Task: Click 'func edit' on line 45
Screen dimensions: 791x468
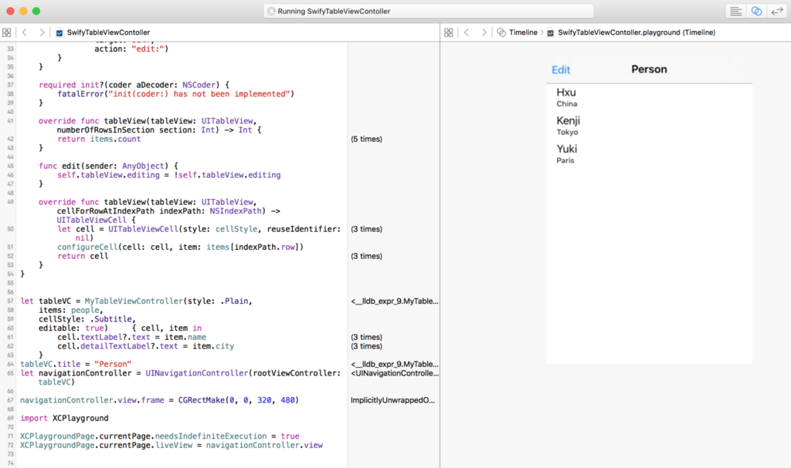Action: 60,167
